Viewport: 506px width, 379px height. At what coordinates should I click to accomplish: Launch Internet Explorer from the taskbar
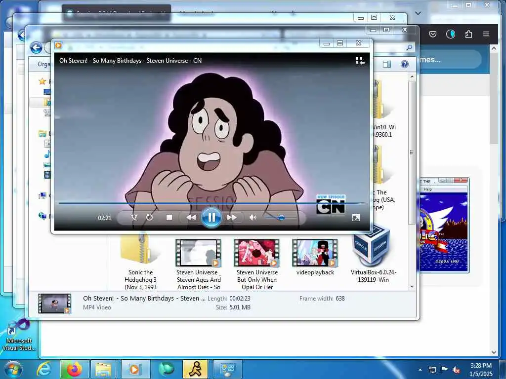pos(43,369)
